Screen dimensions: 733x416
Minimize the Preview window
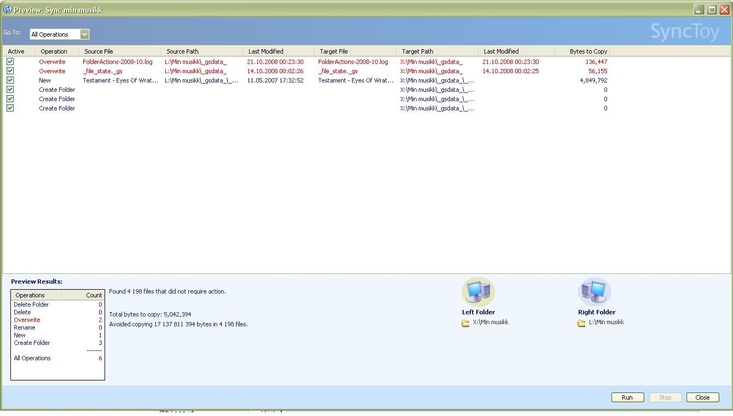pos(699,9)
